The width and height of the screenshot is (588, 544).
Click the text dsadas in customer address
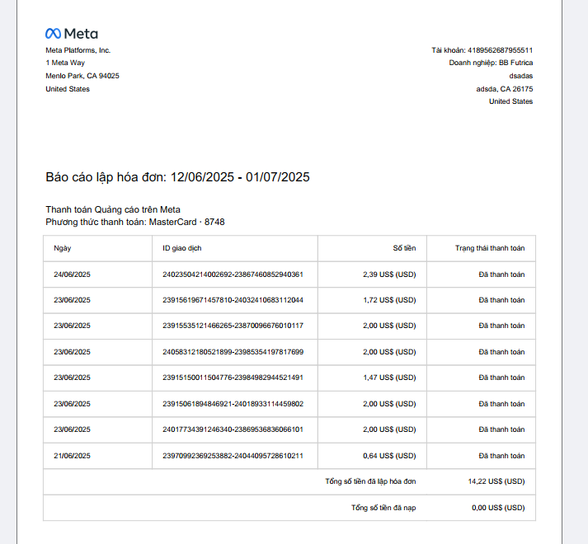pos(521,76)
